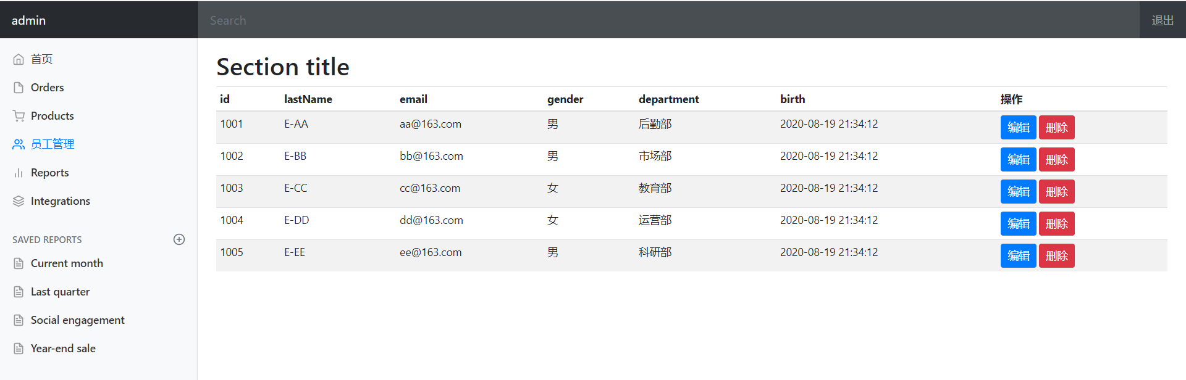
Task: Click the department cell 后勤部
Action: (655, 124)
